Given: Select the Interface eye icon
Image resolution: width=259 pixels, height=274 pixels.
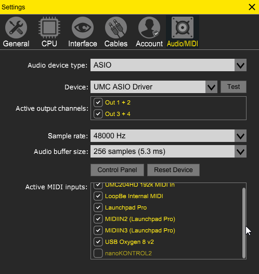Looking at the screenshot, I should (83, 28).
